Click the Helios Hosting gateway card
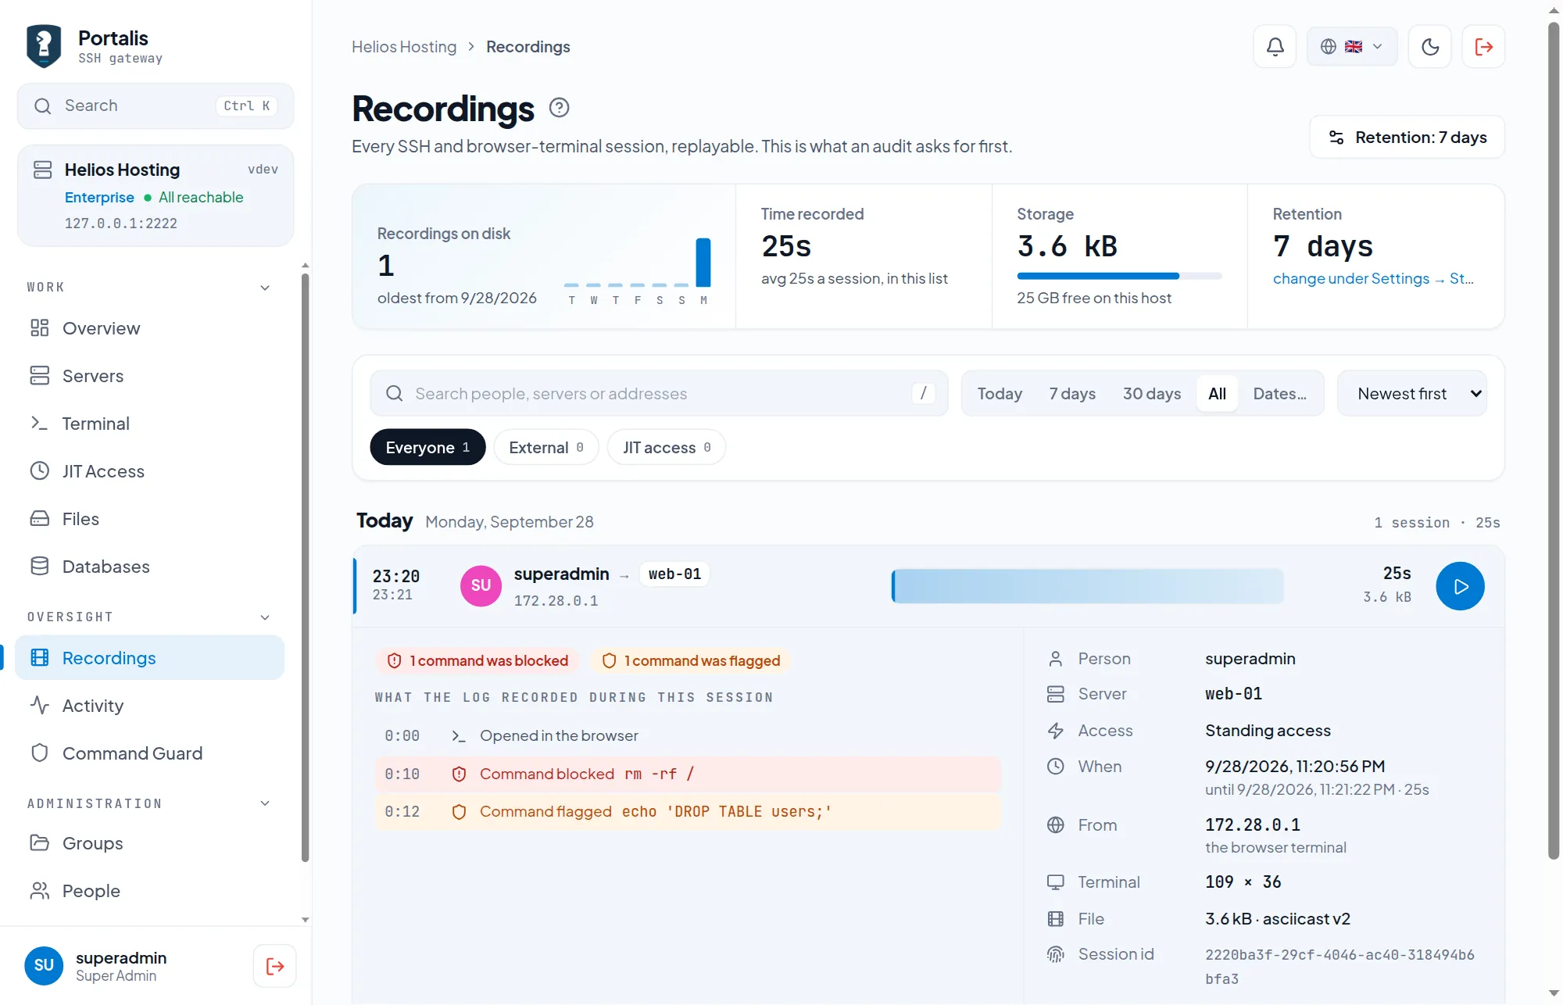Image resolution: width=1563 pixels, height=1005 pixels. [156, 195]
